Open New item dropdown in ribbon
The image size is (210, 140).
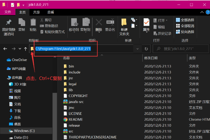[x=134, y=20]
